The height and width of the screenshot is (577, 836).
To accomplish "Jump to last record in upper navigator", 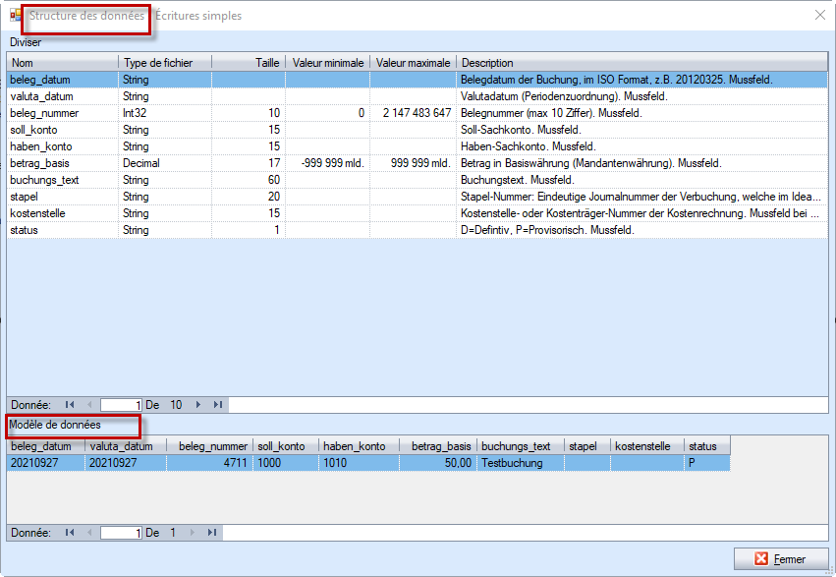I will click(217, 404).
